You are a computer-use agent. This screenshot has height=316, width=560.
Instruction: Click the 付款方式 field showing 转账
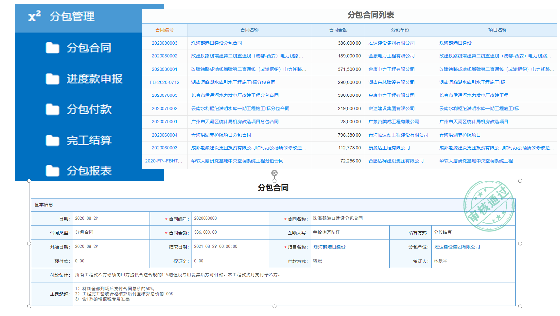pyautogui.click(x=350, y=261)
